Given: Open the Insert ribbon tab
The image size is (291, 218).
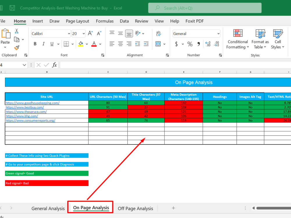Looking at the screenshot, I should coord(38,21).
